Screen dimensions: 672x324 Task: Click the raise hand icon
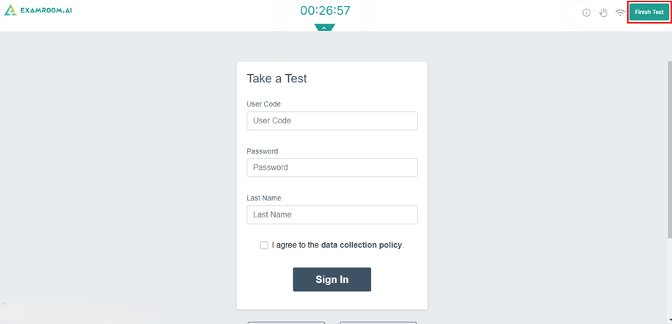click(x=603, y=12)
